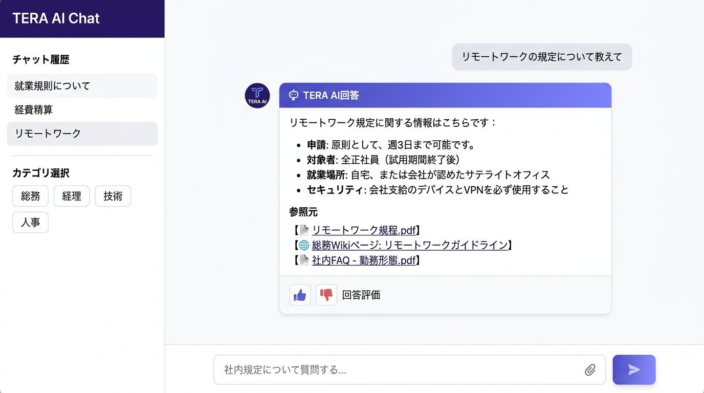Open the 就業規則について chat history entry
The image size is (704, 393).
point(82,85)
